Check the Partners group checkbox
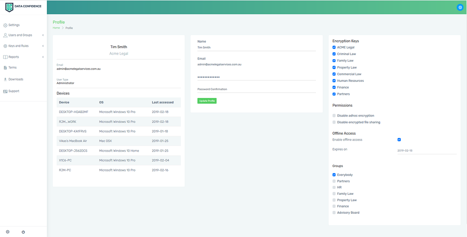467x237 pixels. pos(334,181)
